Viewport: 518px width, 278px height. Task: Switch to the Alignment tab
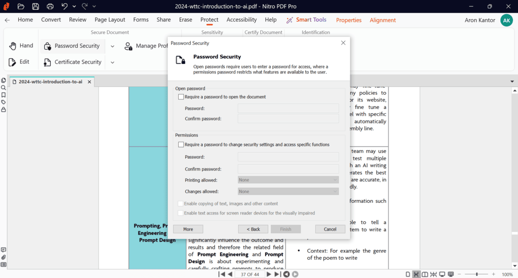(382, 20)
